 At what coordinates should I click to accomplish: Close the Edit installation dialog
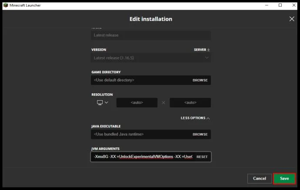tap(292, 19)
